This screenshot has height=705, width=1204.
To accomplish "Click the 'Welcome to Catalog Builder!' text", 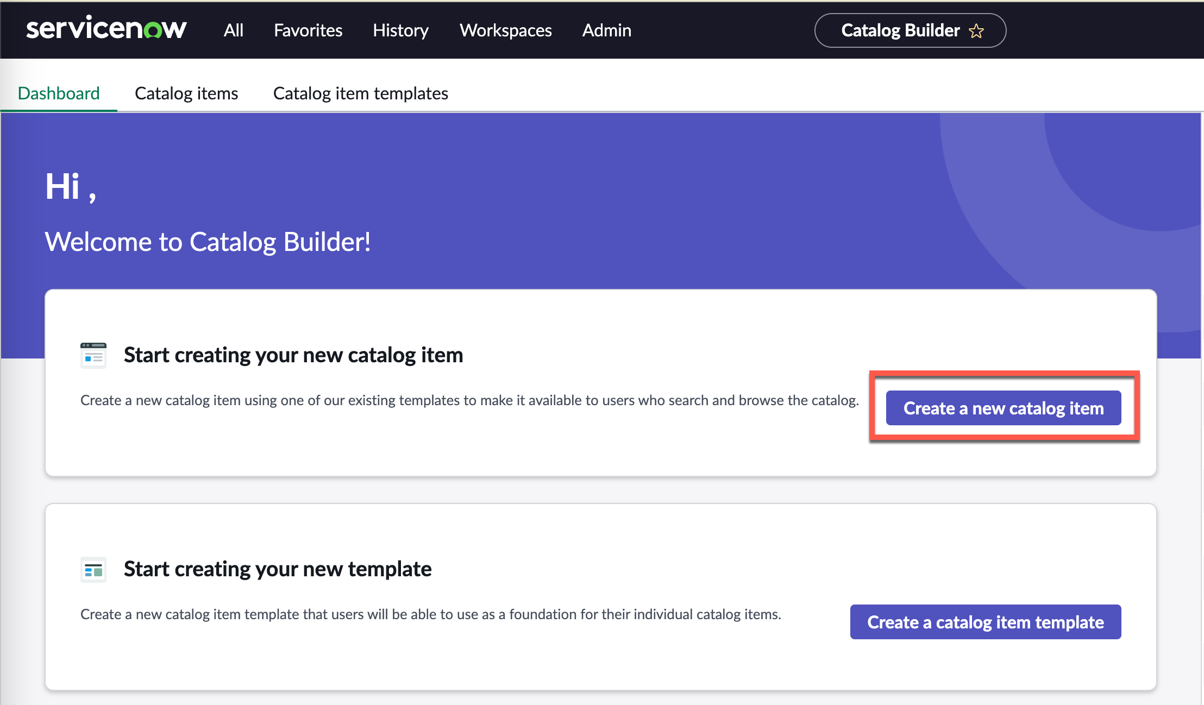I will (208, 242).
